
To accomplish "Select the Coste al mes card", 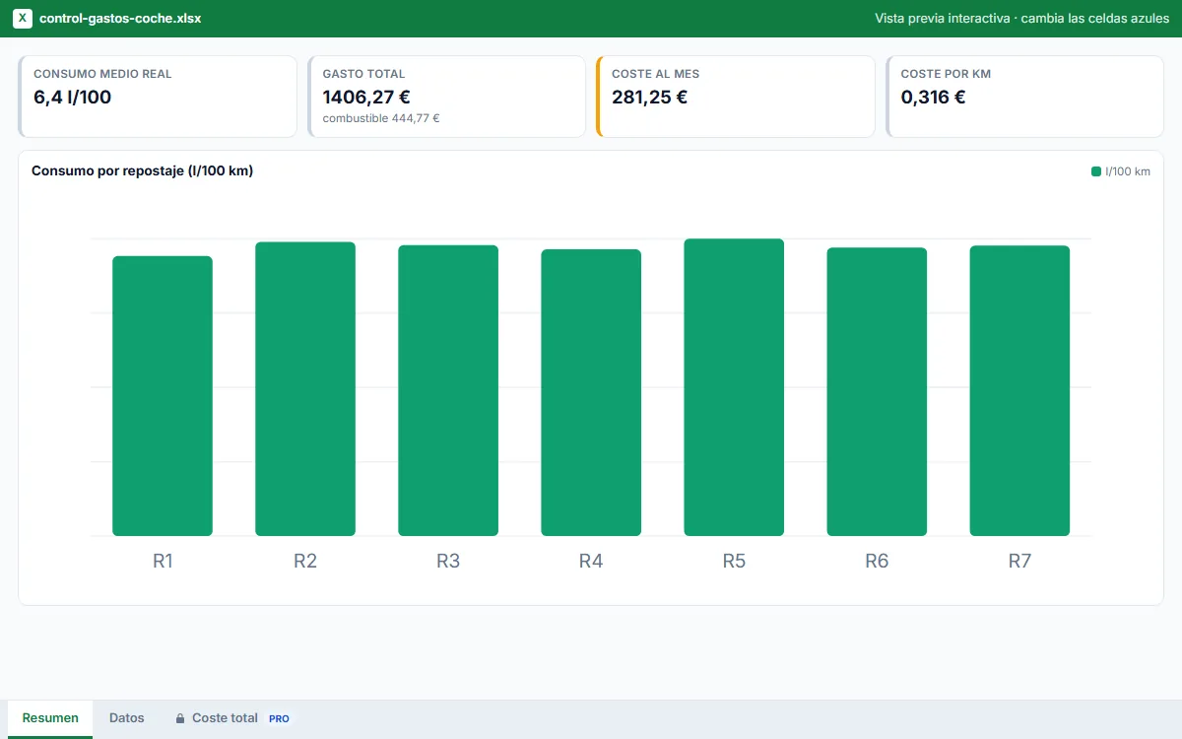I will 736,97.
